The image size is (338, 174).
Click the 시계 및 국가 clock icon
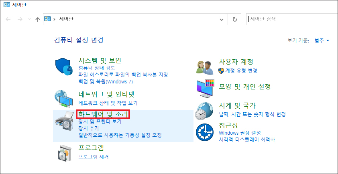[x=204, y=111]
